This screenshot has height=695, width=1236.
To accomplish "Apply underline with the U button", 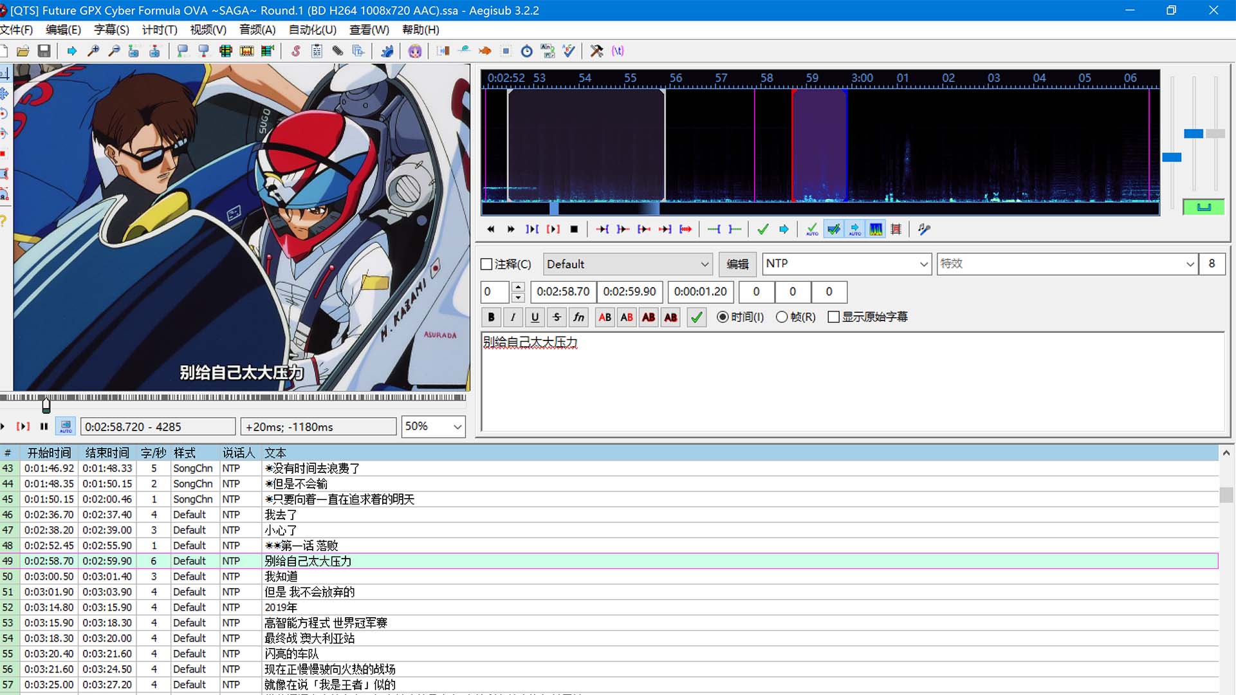I will tap(535, 317).
